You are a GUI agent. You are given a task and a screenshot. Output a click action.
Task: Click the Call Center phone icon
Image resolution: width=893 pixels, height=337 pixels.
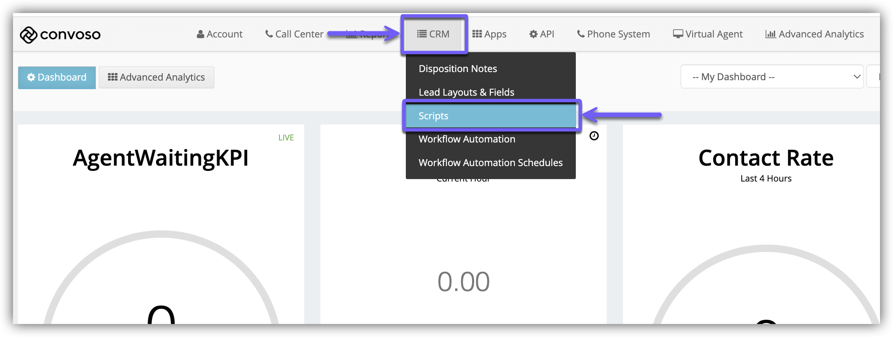[269, 34]
